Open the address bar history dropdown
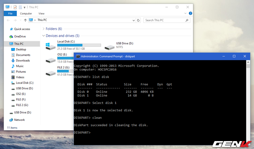Screen dimensions: 254x149 pos(133,20)
